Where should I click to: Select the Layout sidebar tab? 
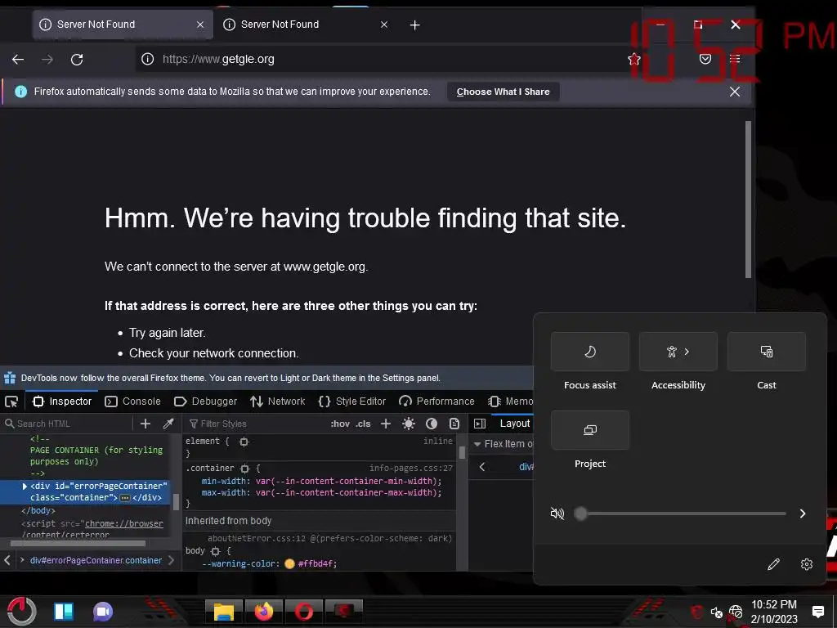pos(515,424)
